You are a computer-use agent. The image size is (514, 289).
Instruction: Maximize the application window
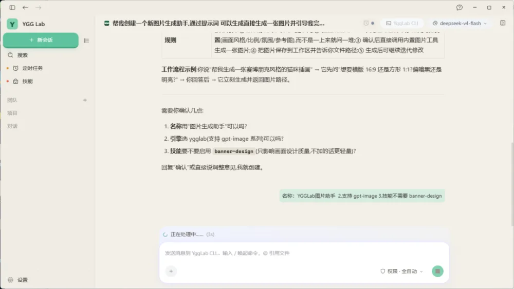click(x=489, y=7)
